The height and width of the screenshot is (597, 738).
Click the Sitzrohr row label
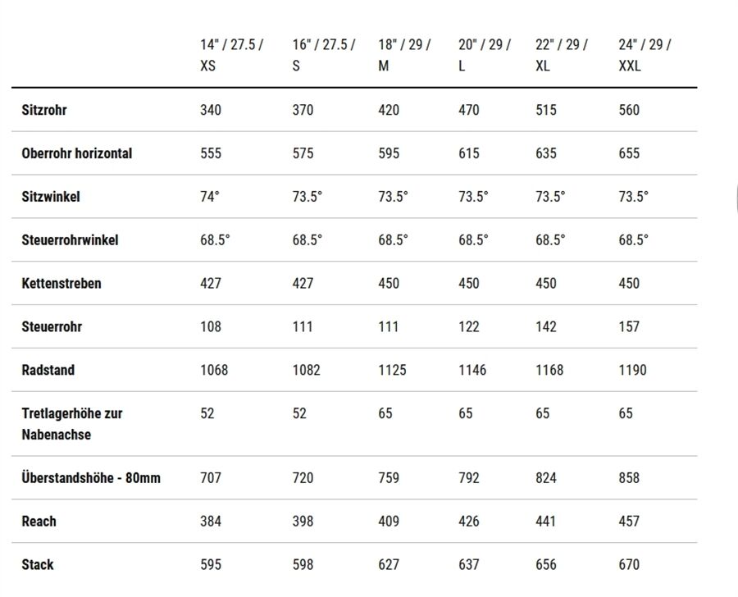pos(44,110)
